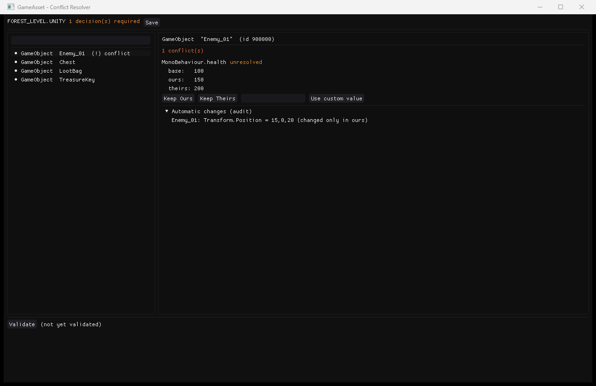The image size is (596, 386).
Task: Close the Conflict Resolver window
Action: coord(582,7)
